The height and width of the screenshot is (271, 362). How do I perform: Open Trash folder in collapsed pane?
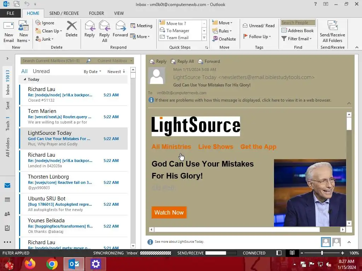tap(8, 124)
